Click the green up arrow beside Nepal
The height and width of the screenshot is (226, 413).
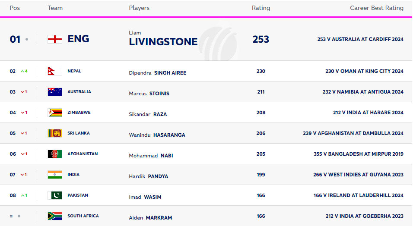point(22,71)
